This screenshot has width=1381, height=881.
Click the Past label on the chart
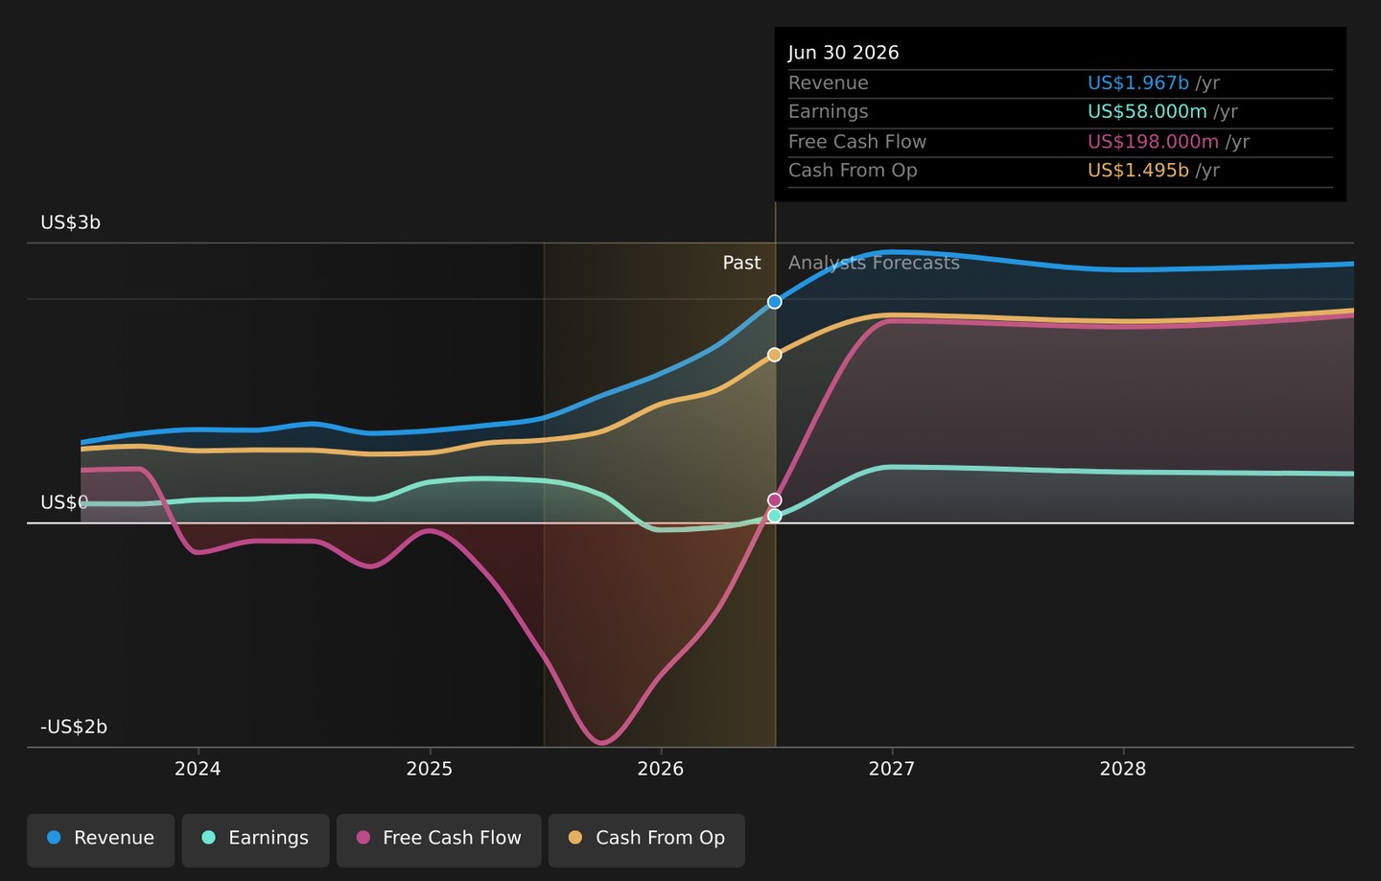[741, 263]
